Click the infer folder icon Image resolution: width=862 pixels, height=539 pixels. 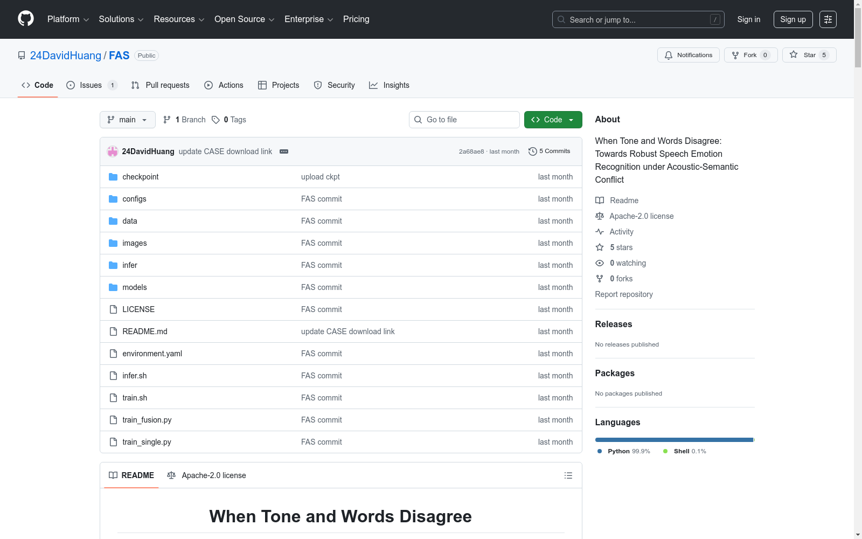click(113, 265)
